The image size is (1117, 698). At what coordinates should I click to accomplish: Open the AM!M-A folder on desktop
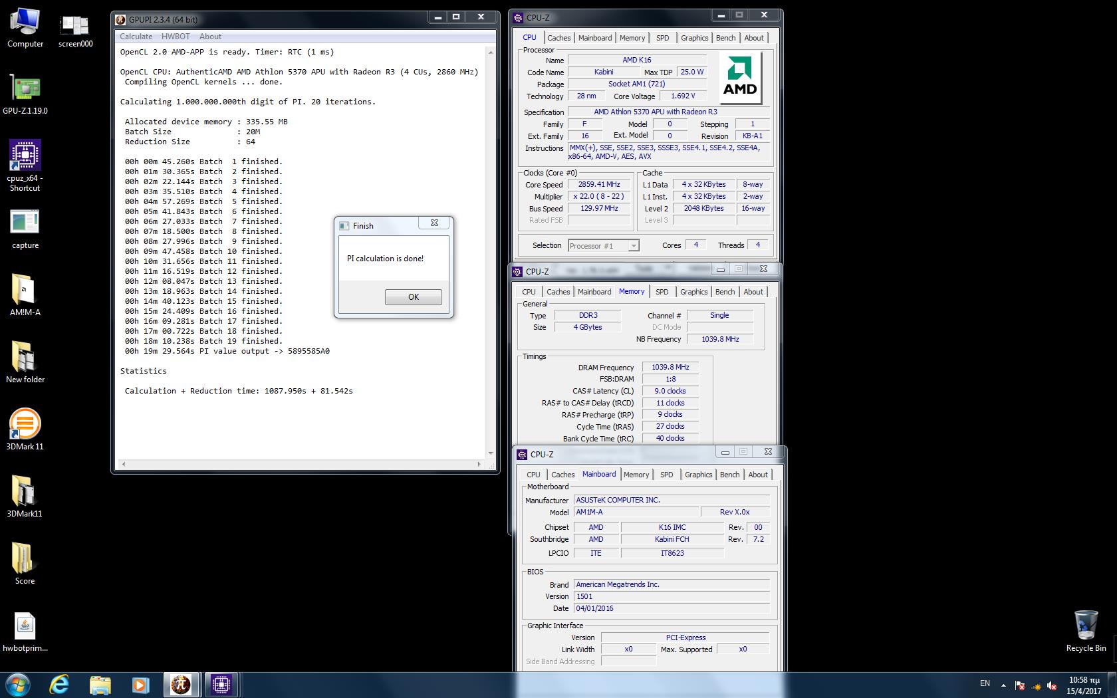[x=25, y=296]
